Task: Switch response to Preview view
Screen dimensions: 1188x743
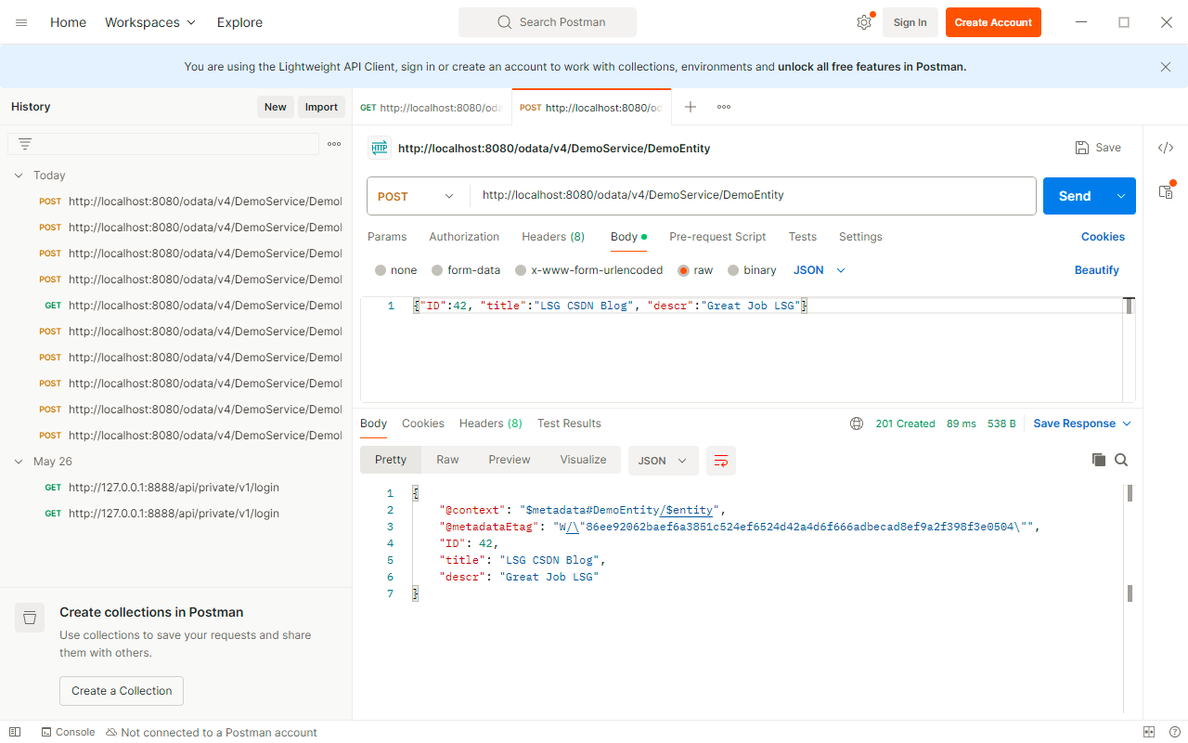Action: click(510, 460)
